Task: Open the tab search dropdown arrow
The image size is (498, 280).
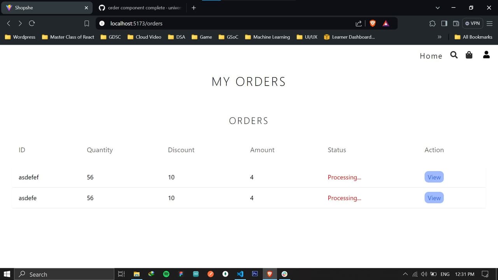Action: [x=438, y=8]
